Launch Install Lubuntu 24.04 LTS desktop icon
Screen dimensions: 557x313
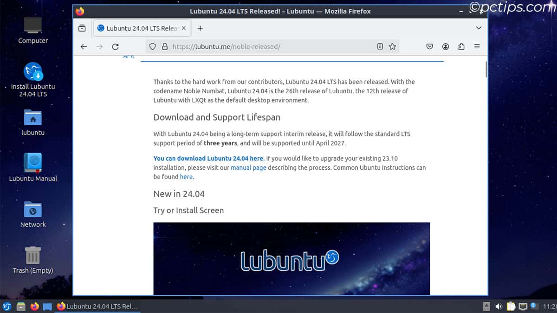(x=33, y=79)
